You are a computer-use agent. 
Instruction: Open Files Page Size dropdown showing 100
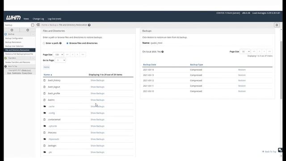click(59, 55)
